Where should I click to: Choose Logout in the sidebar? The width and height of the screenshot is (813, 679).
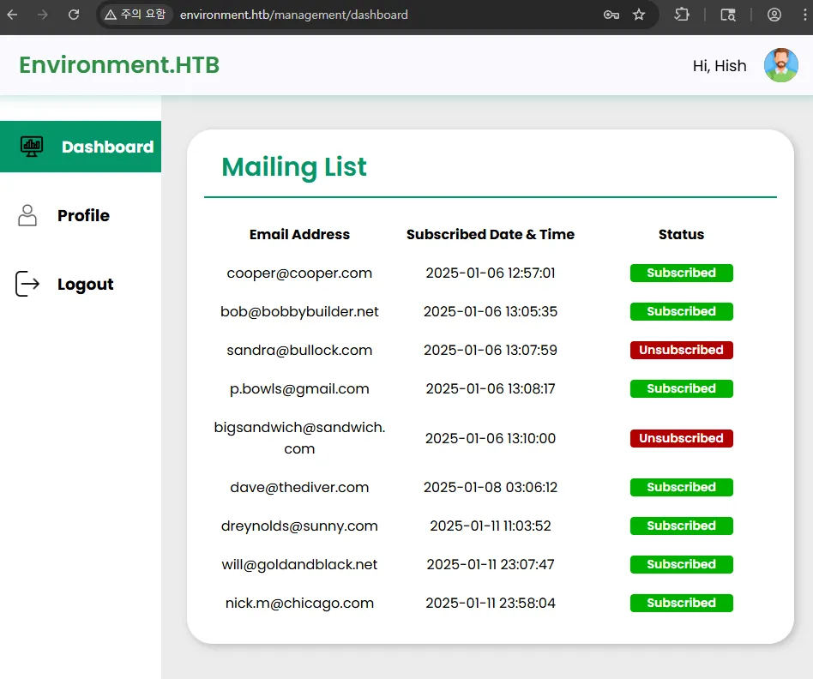(x=86, y=284)
